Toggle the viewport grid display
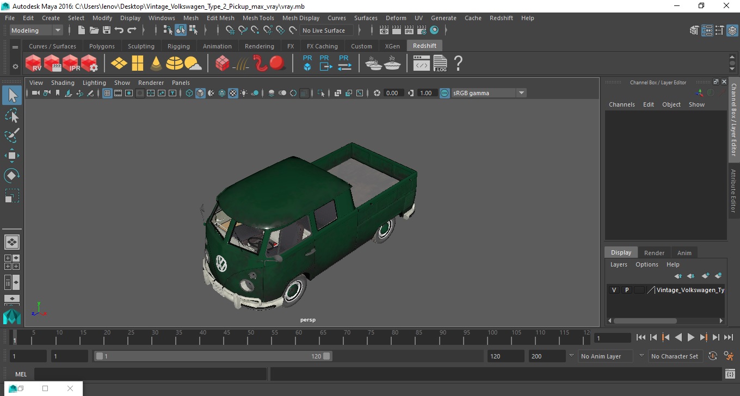 (x=107, y=93)
